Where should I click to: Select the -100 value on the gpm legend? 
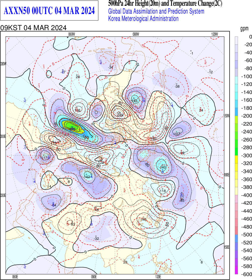tap(246, 76)
